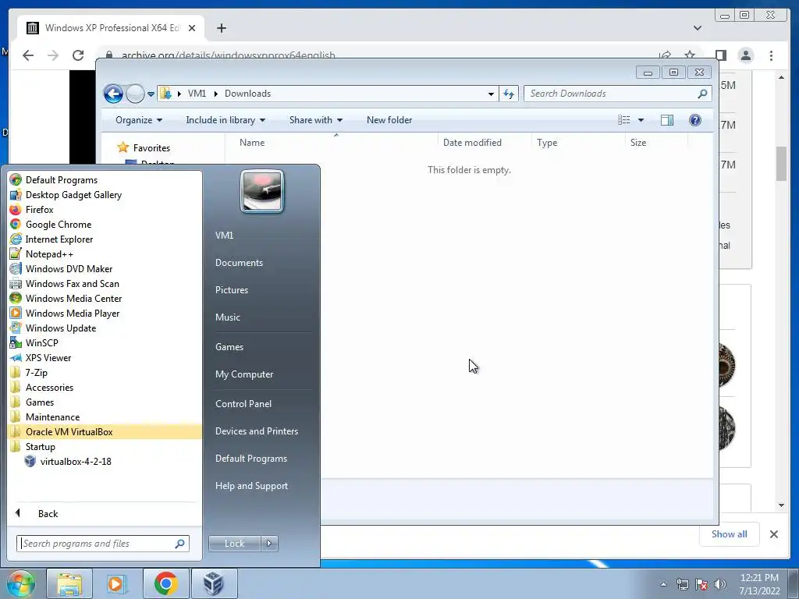The height and width of the screenshot is (599, 799).
Task: Create a New folder
Action: pos(389,119)
